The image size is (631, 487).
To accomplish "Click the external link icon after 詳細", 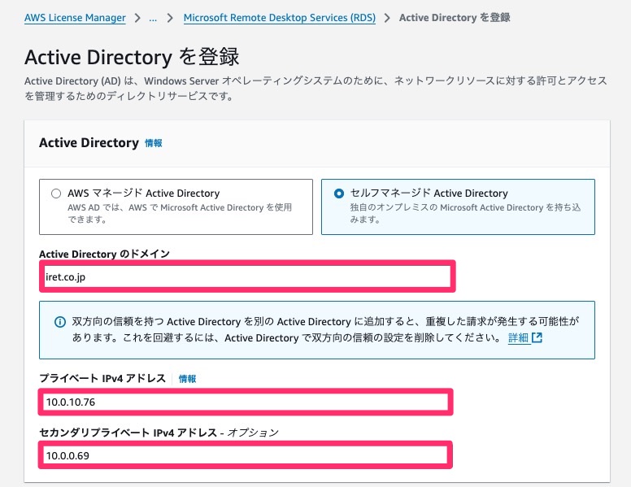I will (x=537, y=337).
